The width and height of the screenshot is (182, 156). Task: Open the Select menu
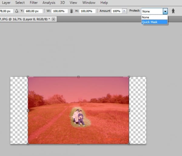20,3
